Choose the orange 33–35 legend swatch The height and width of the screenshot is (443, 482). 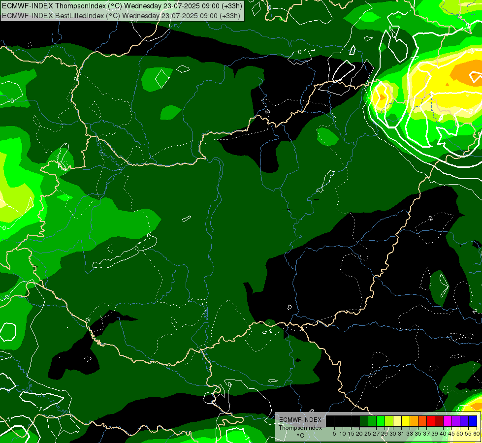pos(414,421)
